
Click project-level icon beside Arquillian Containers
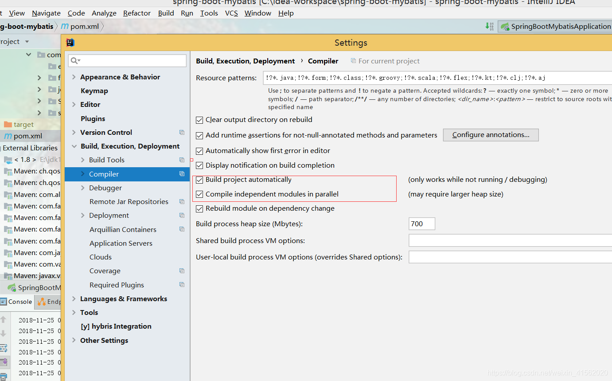[x=182, y=229]
